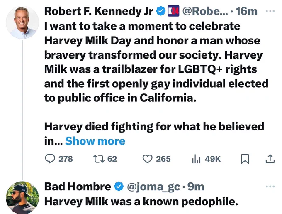Click the 16m timestamp of the tweet

coord(246,11)
